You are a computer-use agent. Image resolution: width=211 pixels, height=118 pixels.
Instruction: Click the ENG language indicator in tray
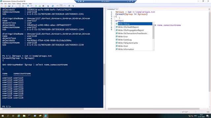(x=196, y=116)
